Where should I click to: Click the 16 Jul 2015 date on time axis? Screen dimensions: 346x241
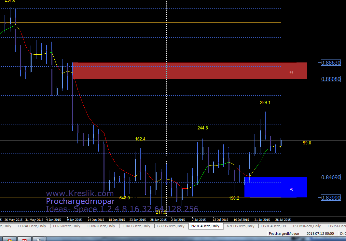tap(242, 220)
